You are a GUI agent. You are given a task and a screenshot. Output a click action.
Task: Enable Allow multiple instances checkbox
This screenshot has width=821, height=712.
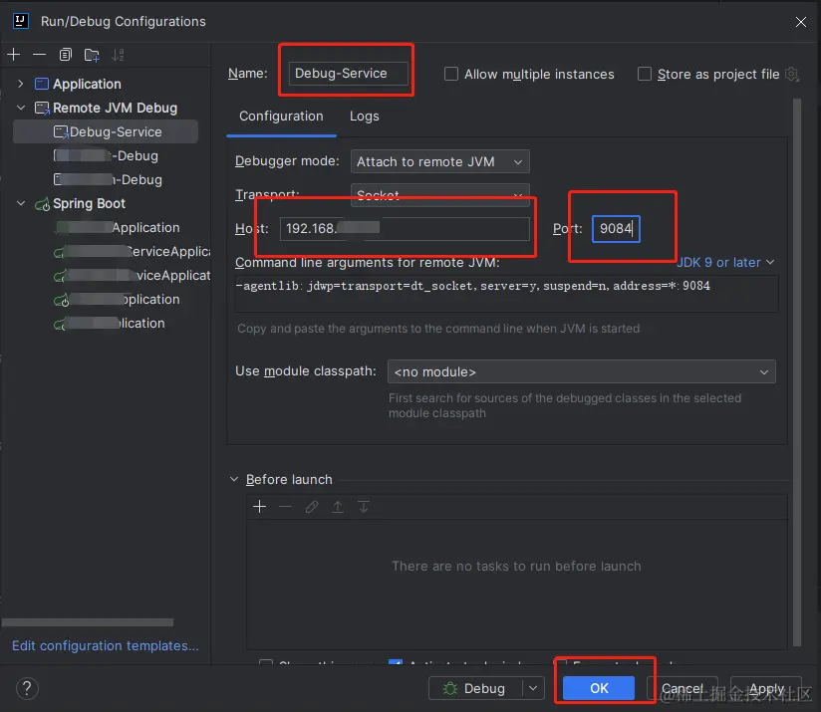point(450,74)
